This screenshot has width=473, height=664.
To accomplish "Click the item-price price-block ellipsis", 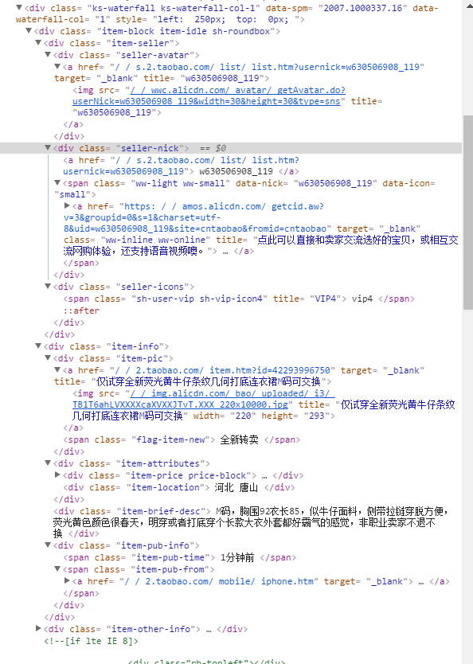I will point(264,475).
